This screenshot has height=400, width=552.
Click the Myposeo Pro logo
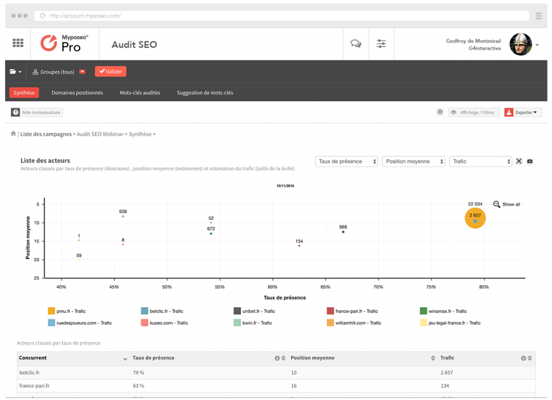click(65, 43)
